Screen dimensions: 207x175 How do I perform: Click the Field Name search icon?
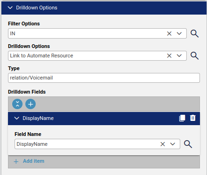point(188,144)
